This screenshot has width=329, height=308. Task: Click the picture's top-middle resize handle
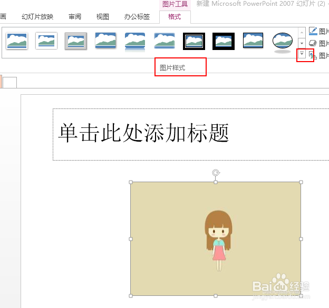point(216,182)
